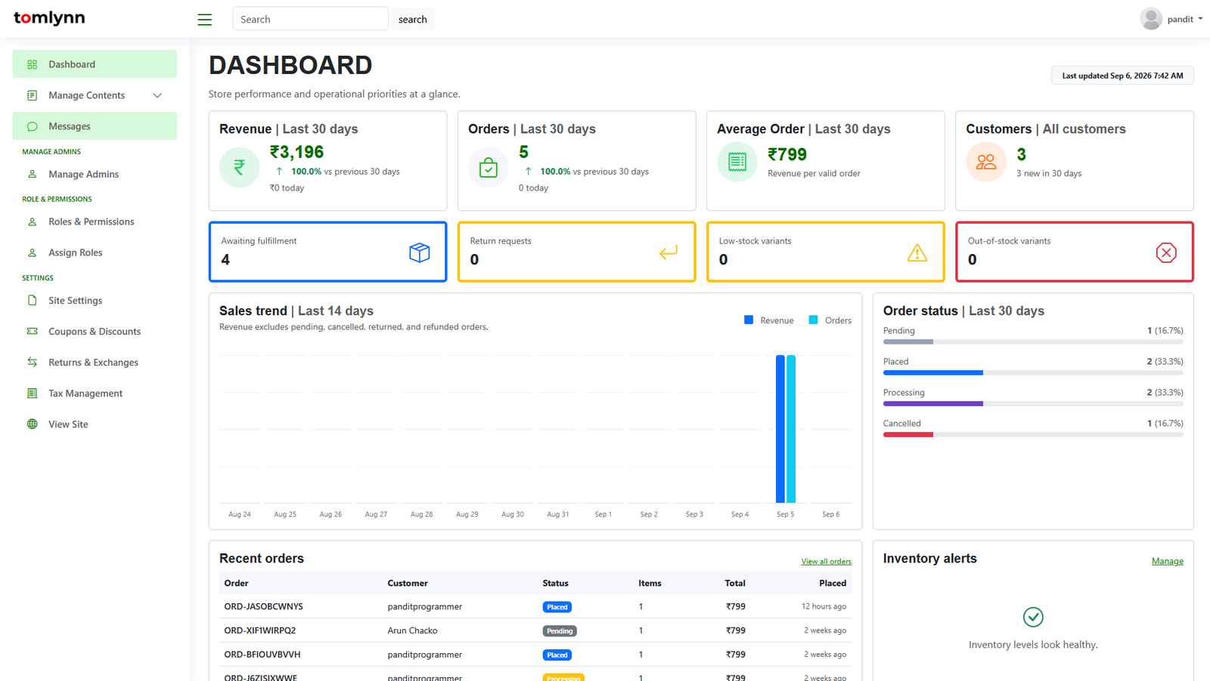Click the green checkmark in Inventory alerts
Screen dimensions: 1210x681
[x=1033, y=617]
